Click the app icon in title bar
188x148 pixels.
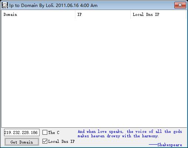coord(5,6)
